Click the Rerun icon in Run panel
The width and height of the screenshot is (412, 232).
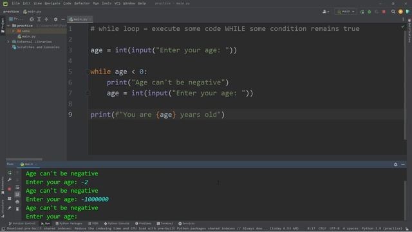[x=10, y=173]
